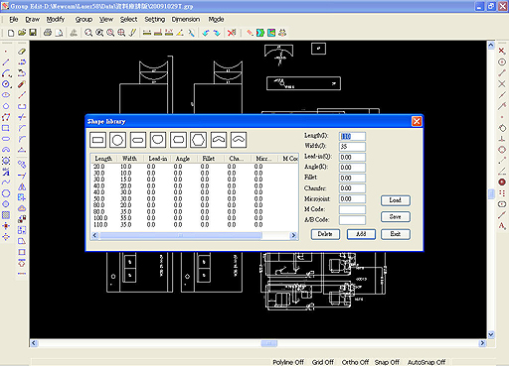
Task: Select the eraser tool in left toolbar
Action: tap(22, 52)
